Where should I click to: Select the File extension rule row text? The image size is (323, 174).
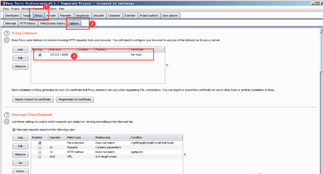76,143
